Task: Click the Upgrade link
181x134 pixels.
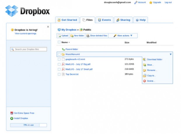Action: (157, 2)
